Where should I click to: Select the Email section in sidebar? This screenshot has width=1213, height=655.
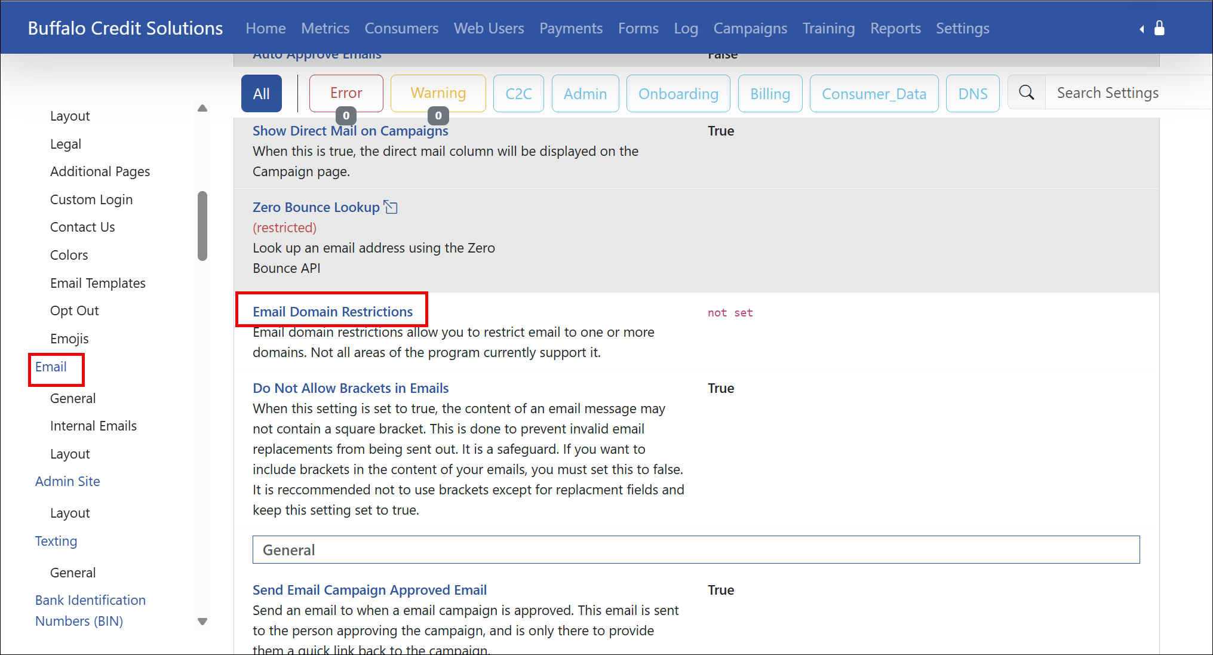(51, 367)
